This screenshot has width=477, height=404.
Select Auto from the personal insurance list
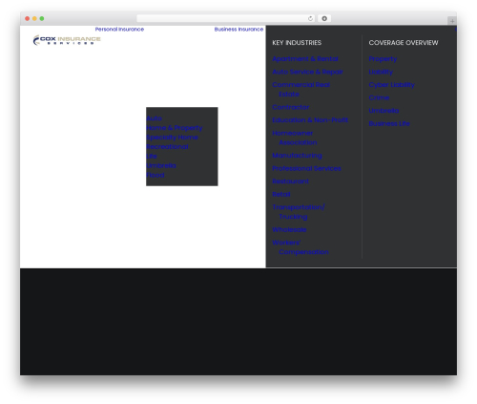(155, 118)
